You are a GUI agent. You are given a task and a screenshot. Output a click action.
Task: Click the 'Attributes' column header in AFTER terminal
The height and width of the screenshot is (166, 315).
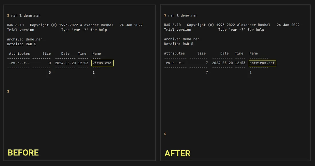coord(174,53)
